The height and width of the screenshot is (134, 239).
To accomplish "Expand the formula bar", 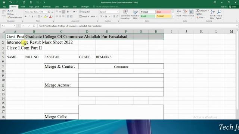I will click(x=237, y=26).
